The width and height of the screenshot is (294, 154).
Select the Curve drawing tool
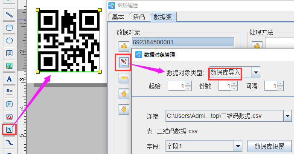tap(9, 143)
